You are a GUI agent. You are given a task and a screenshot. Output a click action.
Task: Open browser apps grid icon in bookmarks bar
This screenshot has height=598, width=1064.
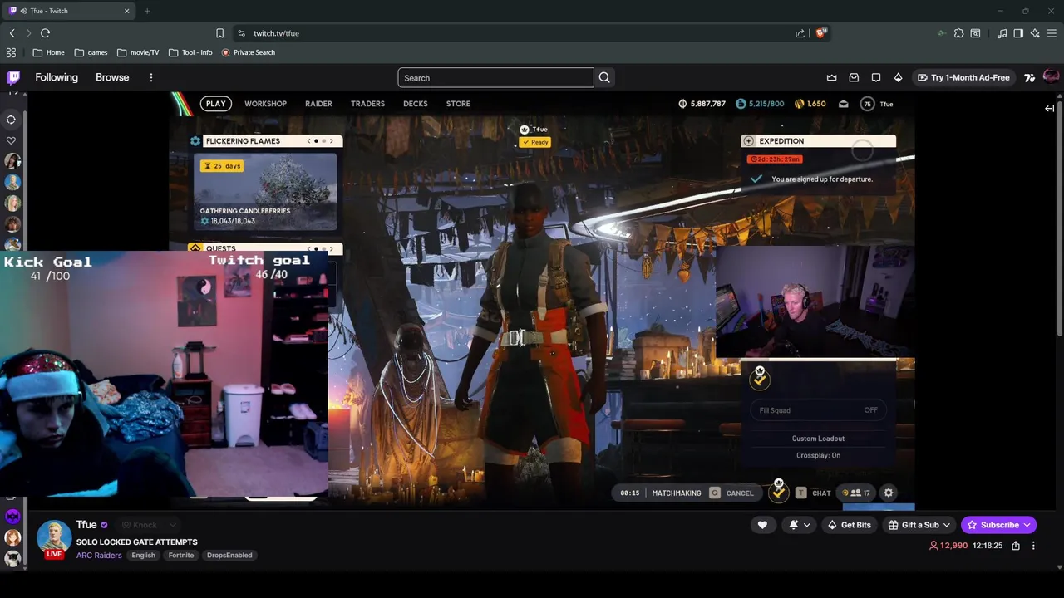[11, 52]
